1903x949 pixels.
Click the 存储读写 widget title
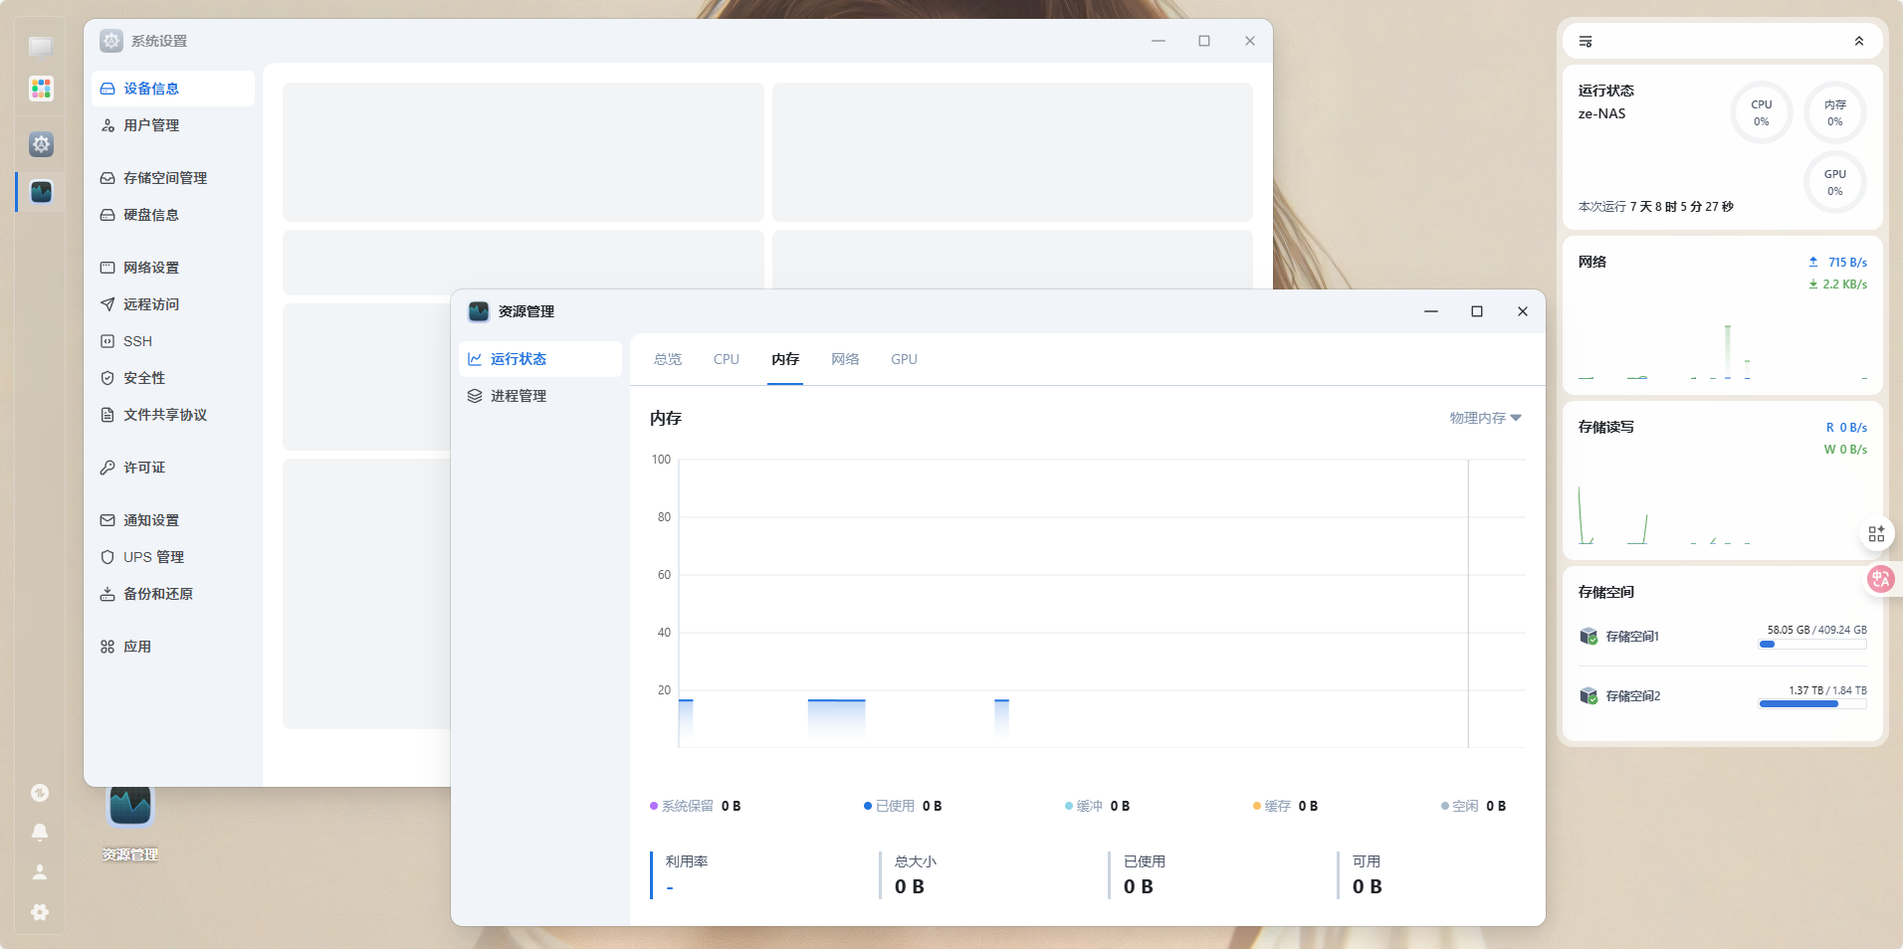tap(1606, 427)
